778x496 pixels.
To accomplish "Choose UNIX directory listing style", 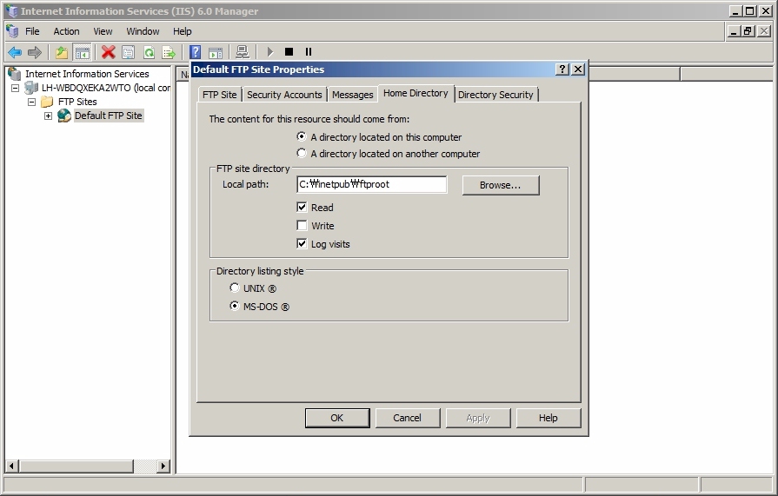I will (234, 288).
